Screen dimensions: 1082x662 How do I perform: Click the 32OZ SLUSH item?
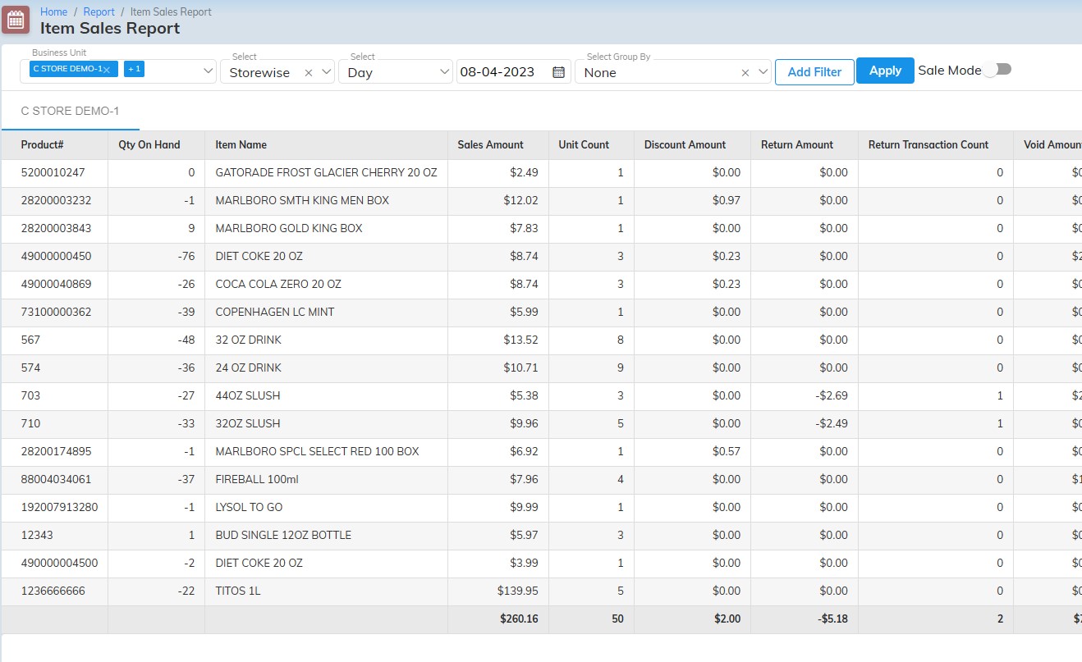[x=248, y=424]
